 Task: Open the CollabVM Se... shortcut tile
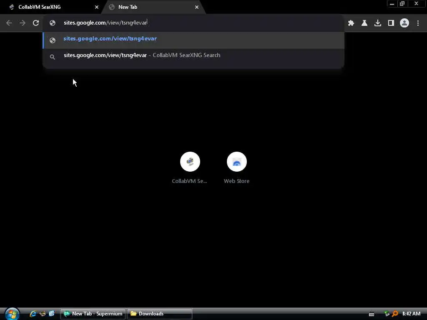click(x=190, y=167)
